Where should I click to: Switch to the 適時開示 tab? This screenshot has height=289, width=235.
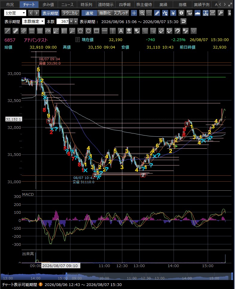(x=106, y=4)
